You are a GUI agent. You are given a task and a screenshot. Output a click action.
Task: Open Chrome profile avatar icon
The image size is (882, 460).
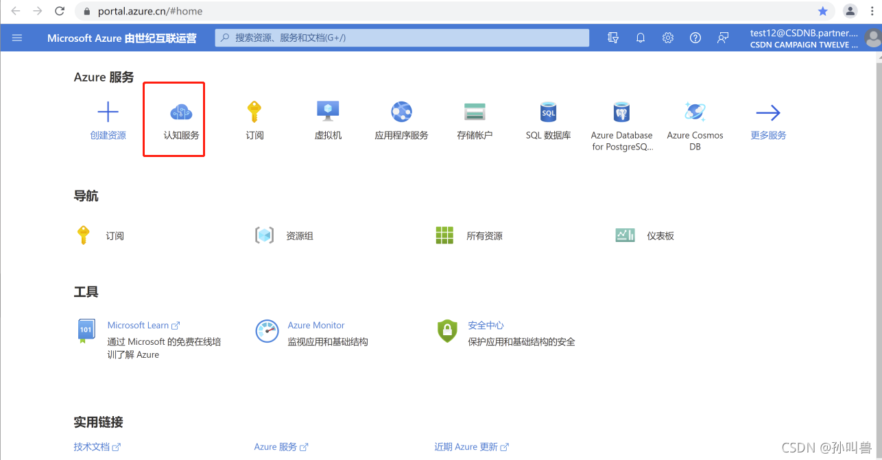coord(850,11)
